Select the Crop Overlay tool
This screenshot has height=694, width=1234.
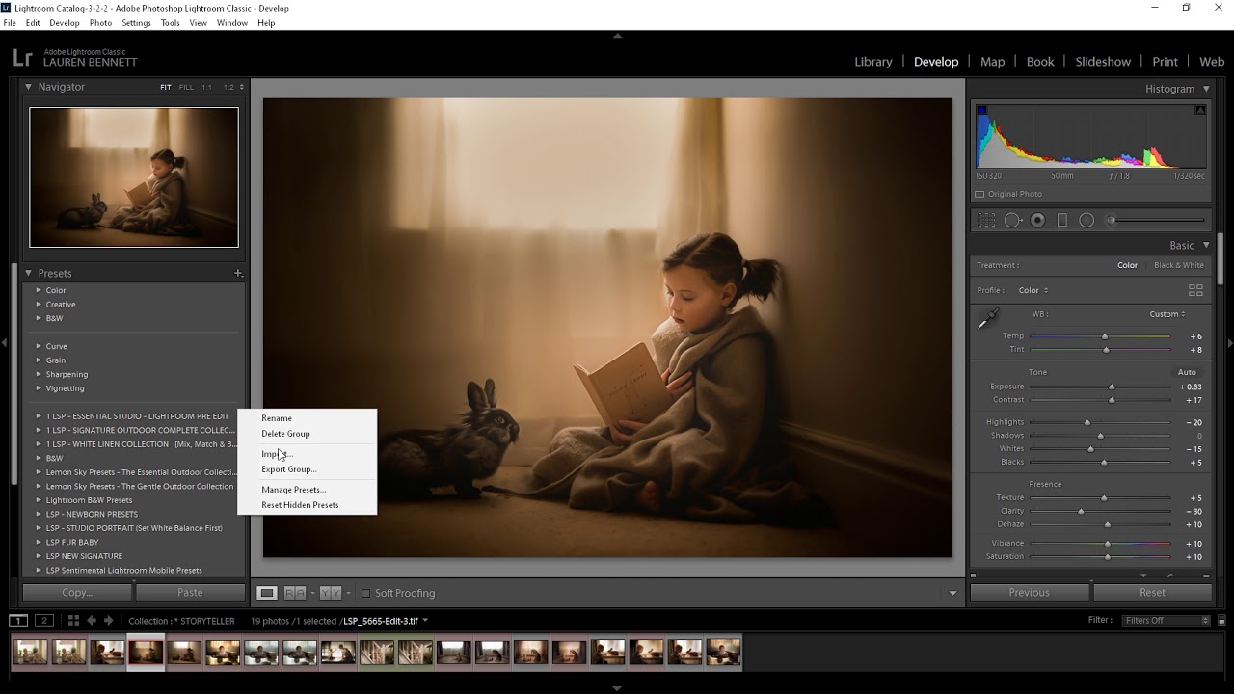[x=985, y=220]
